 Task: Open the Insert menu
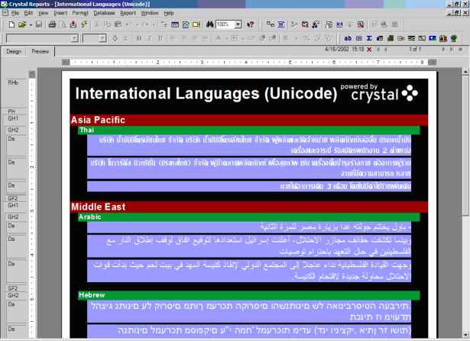click(60, 13)
